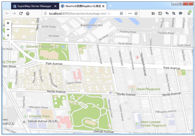Screen dimensions: 195x136
Task: Click the Willoughby Avenue label
Action: pos(166,111)
